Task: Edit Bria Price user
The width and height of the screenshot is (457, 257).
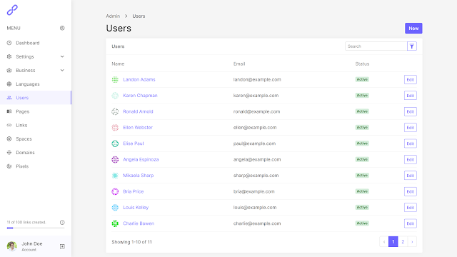Action: click(x=411, y=191)
